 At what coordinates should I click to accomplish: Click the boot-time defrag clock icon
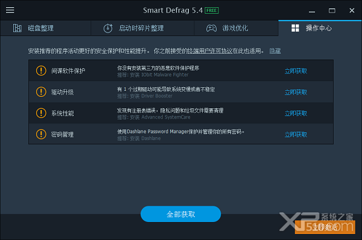tap(108, 28)
